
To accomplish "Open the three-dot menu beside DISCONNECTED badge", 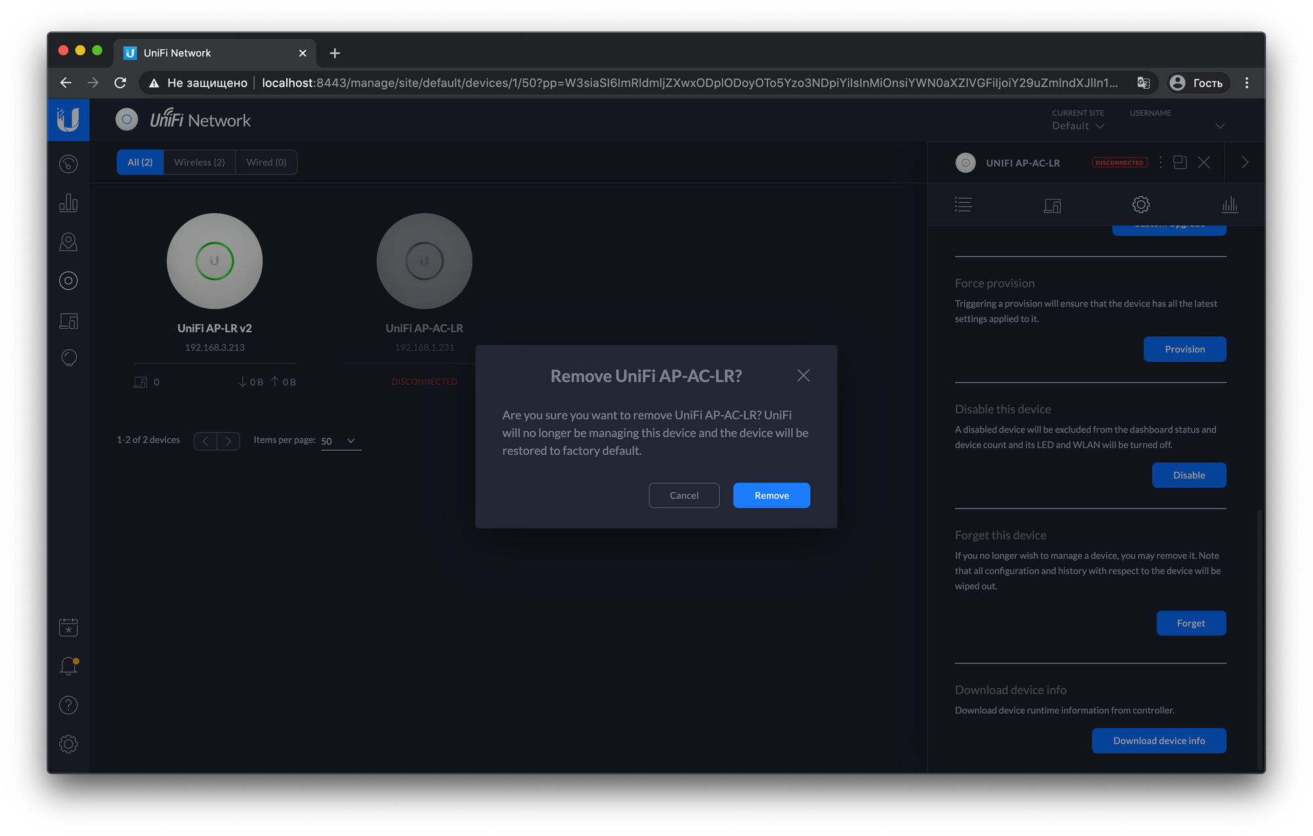I will (x=1160, y=162).
